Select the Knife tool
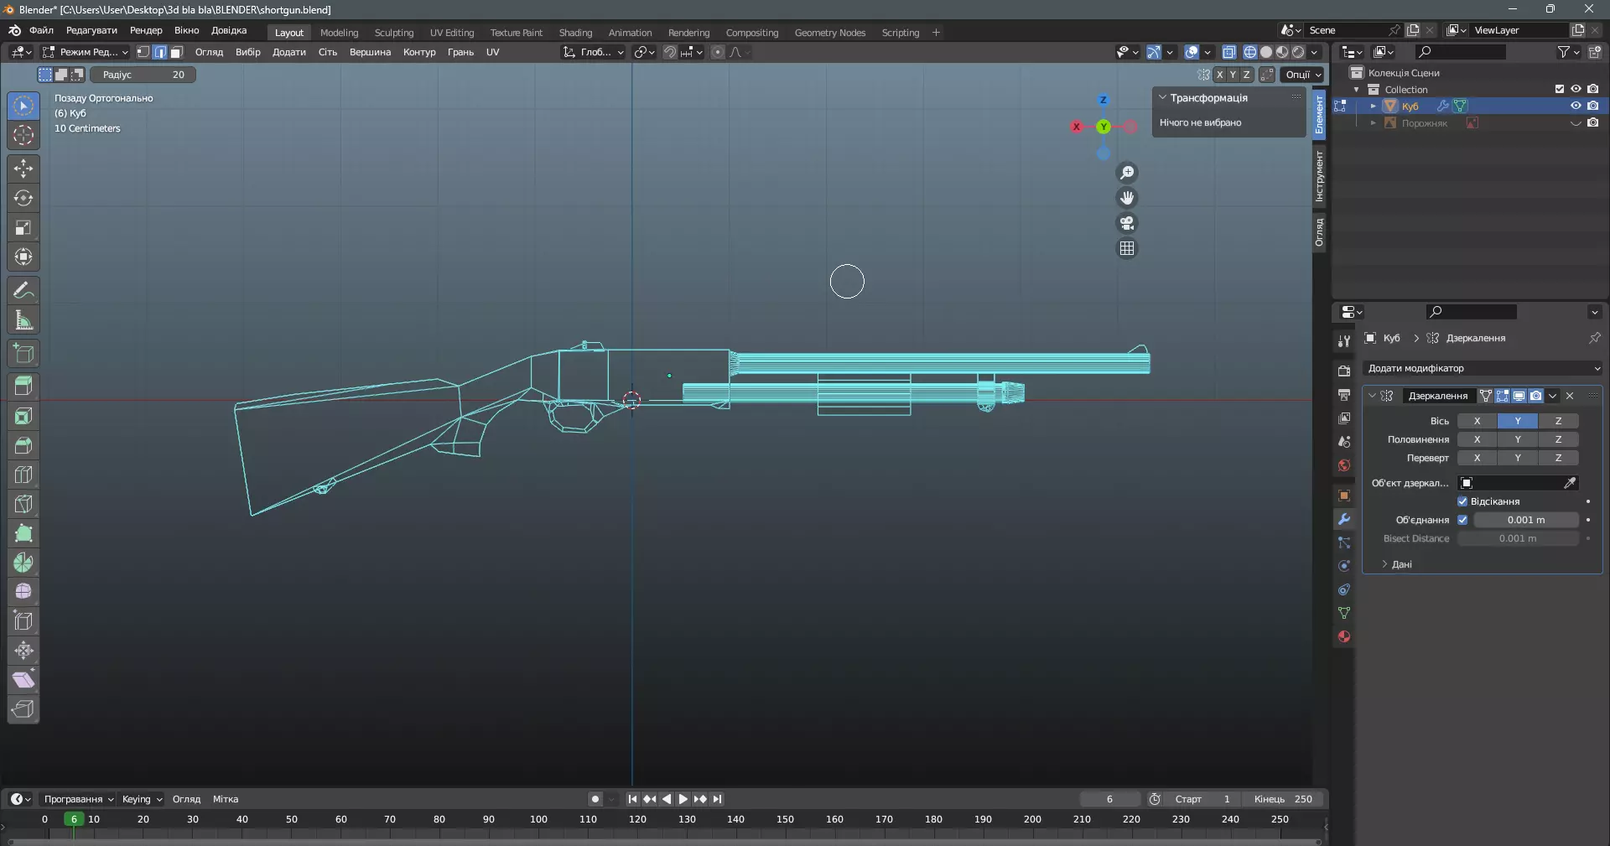 tap(23, 504)
